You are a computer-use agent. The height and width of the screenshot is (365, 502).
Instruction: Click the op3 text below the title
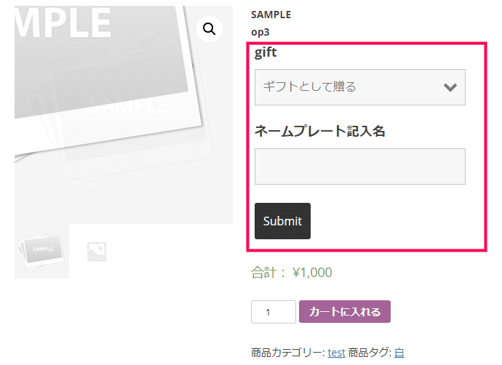pyautogui.click(x=260, y=32)
